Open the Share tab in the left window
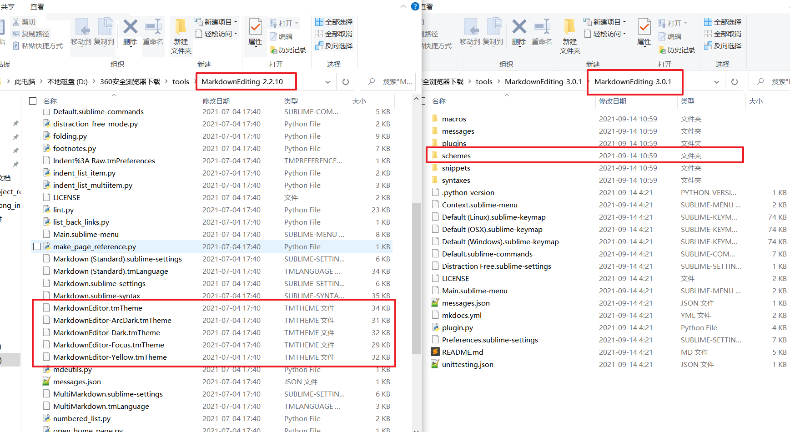Screen dimensions: 790x432 click(x=7, y=6)
